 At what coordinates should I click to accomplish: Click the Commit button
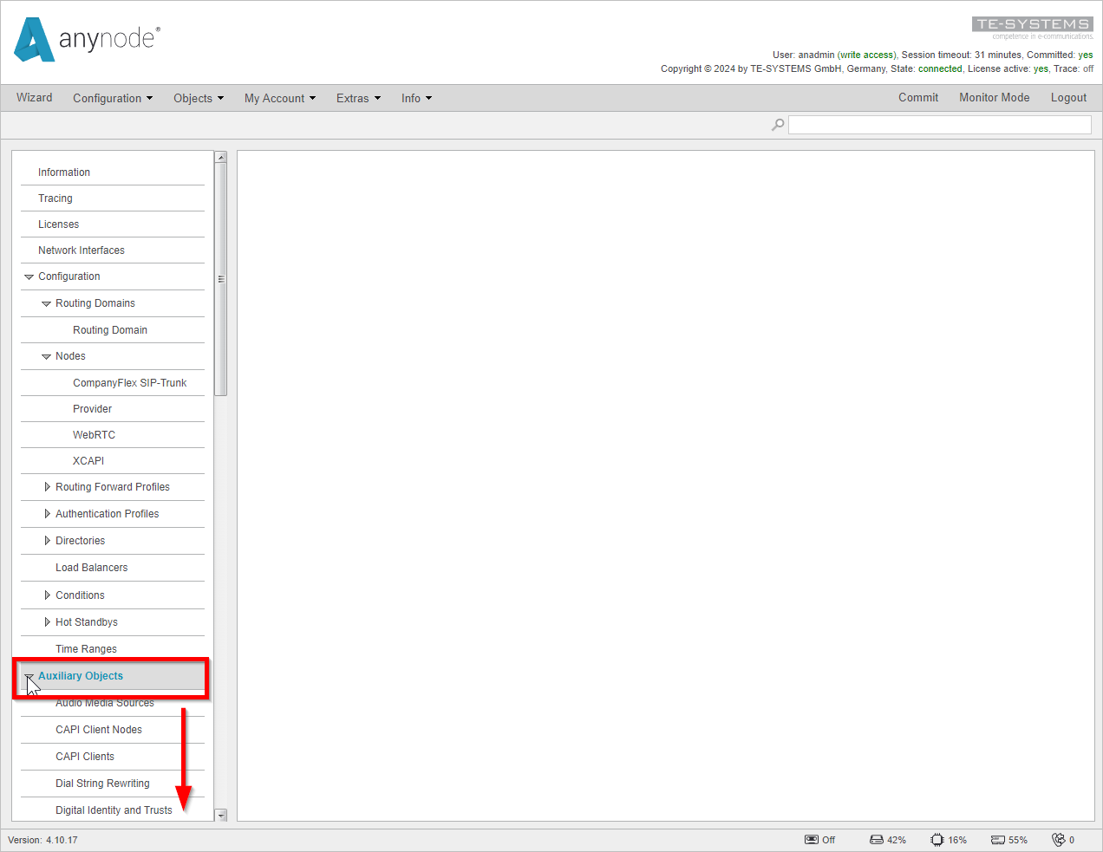click(918, 98)
